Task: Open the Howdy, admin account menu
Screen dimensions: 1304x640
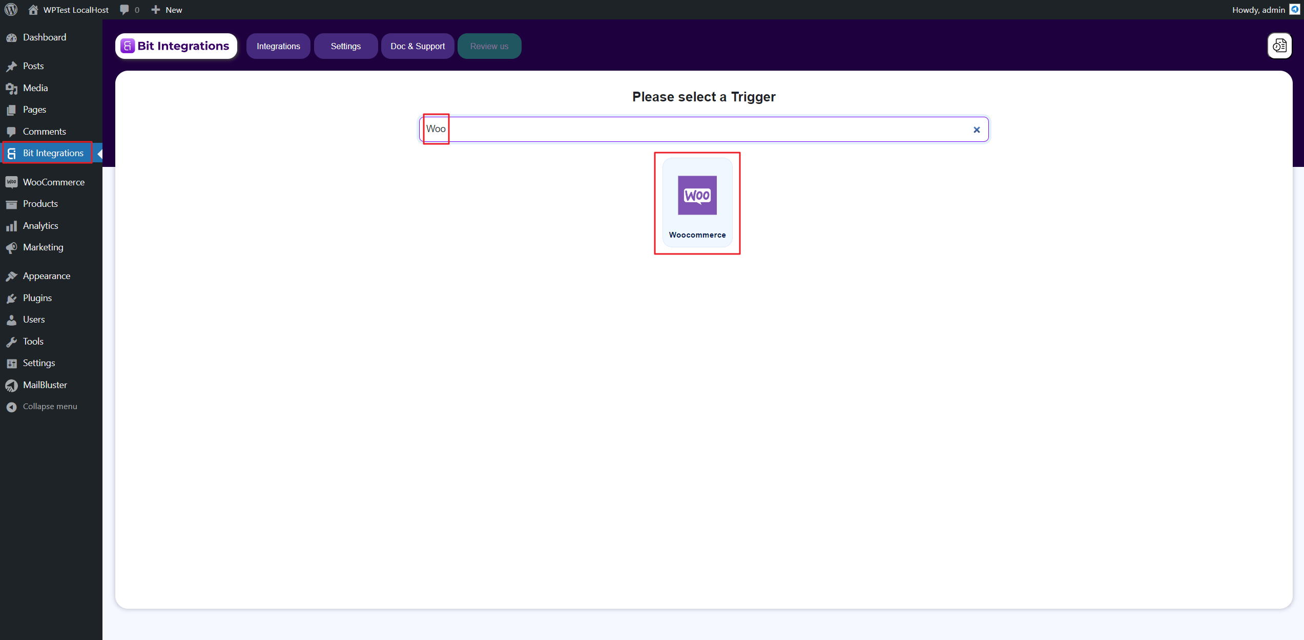Action: point(1258,10)
